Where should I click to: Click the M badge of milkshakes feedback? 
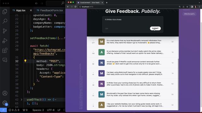(x=102, y=42)
